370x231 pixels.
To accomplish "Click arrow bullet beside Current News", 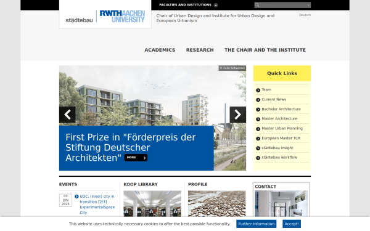I will click(x=258, y=100).
